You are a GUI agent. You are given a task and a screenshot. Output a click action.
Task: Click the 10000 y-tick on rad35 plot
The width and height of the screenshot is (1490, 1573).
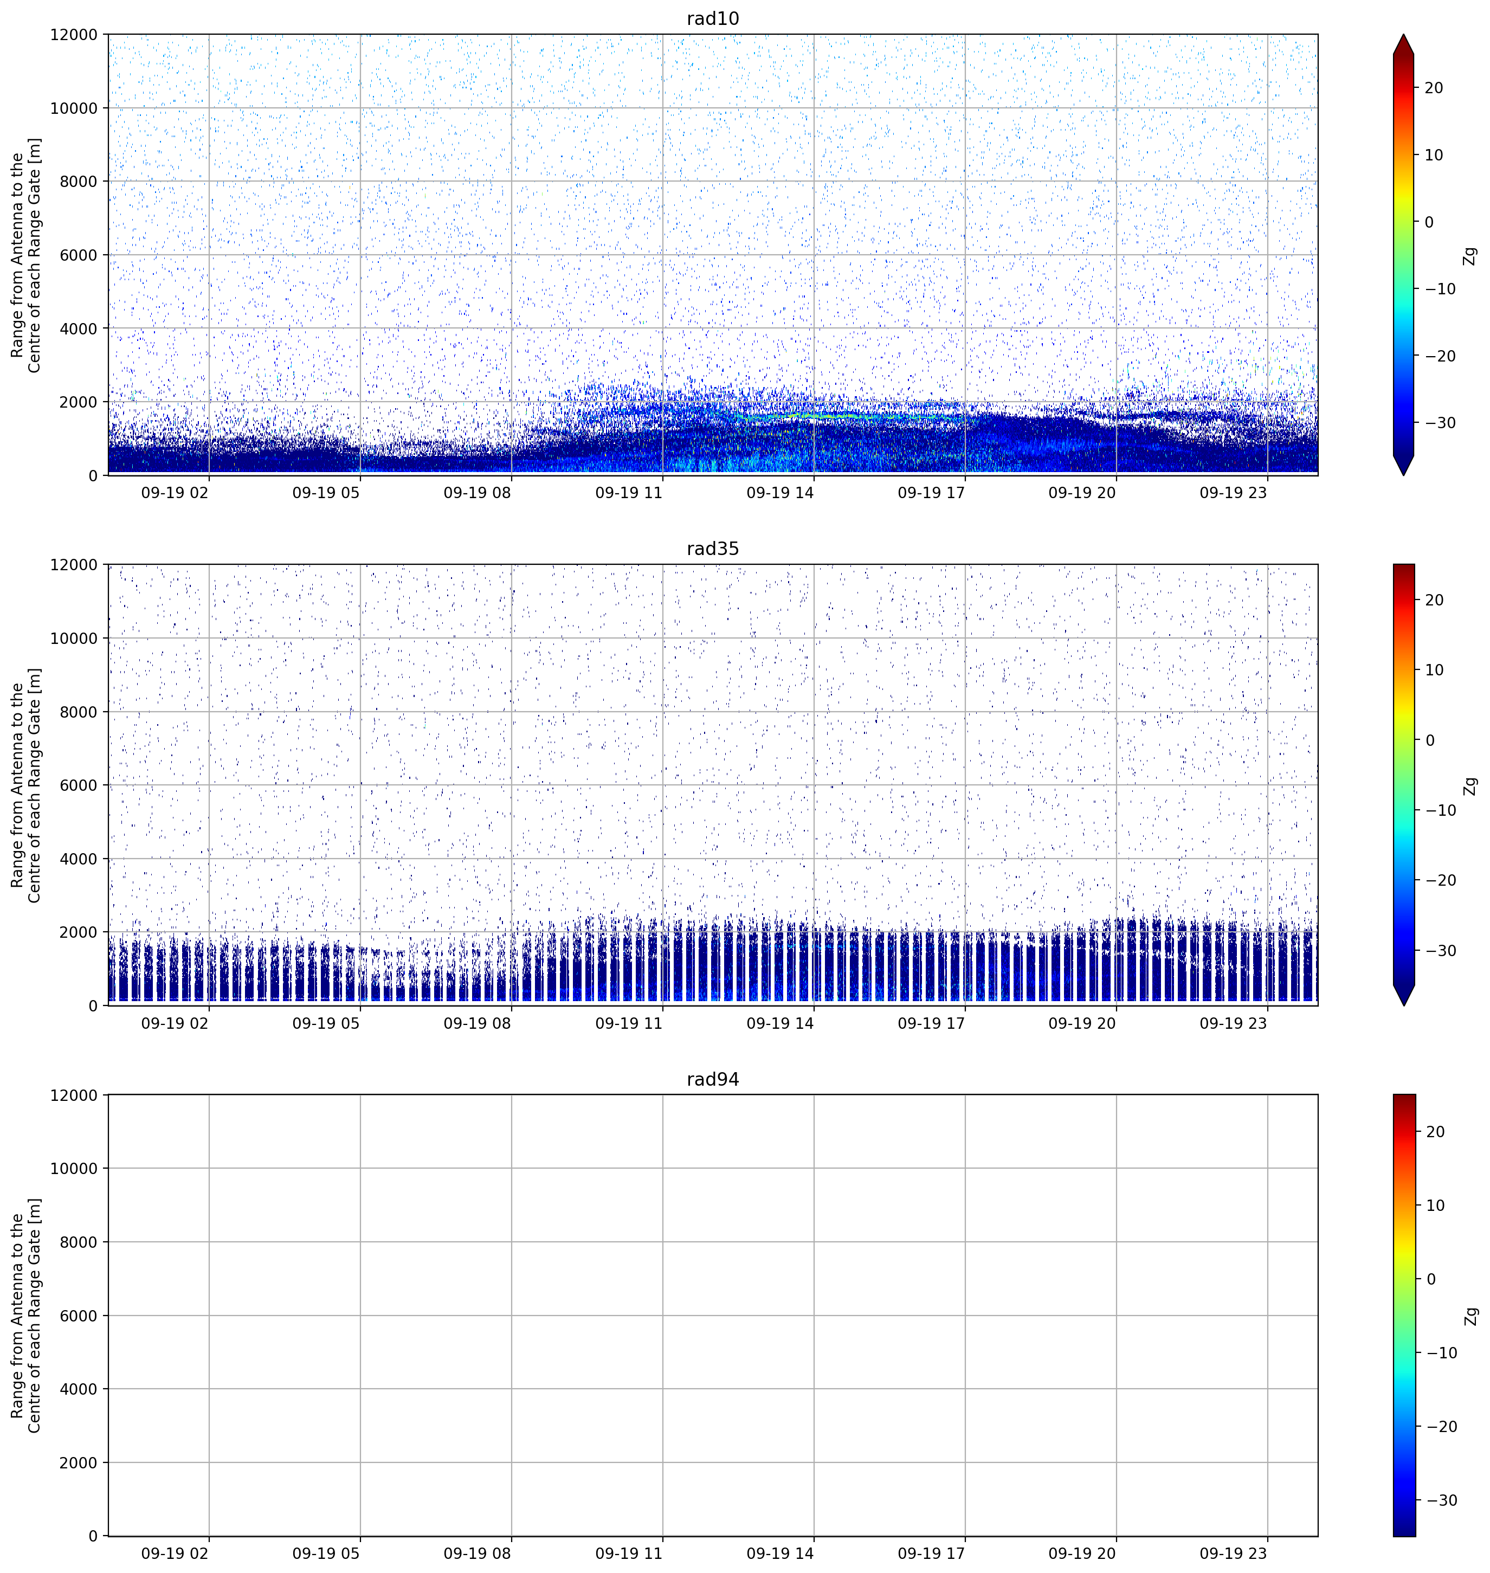tap(74, 639)
